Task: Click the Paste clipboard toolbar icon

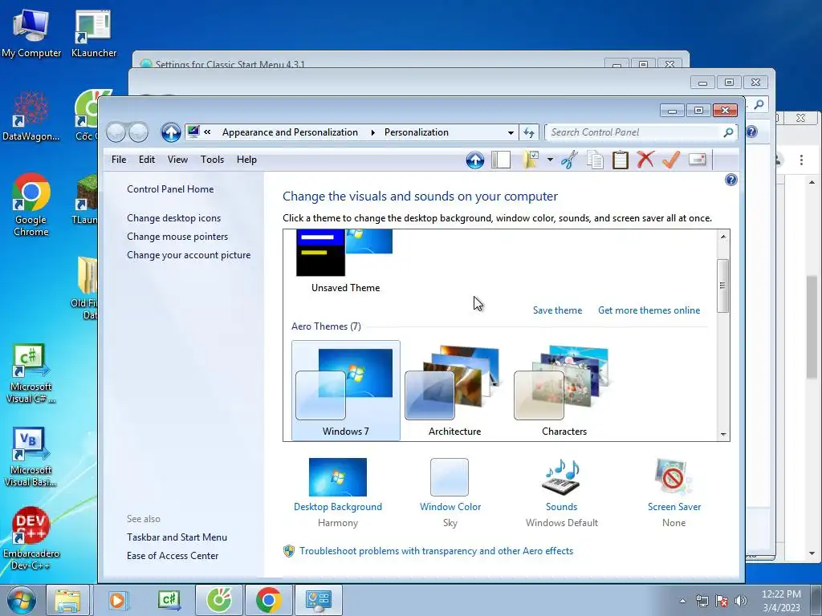Action: [x=621, y=160]
